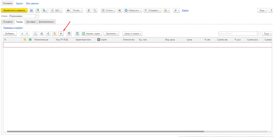This screenshot has height=137, width=273.
Task: Click the question mark help button
Action: 271,10
